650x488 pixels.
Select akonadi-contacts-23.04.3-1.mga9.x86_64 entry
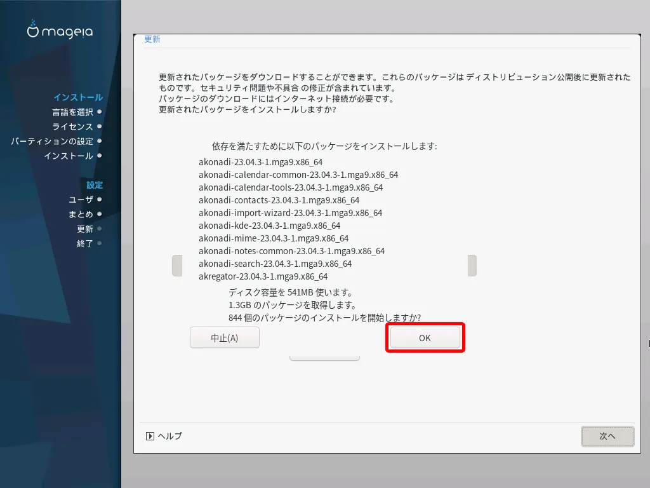click(279, 200)
